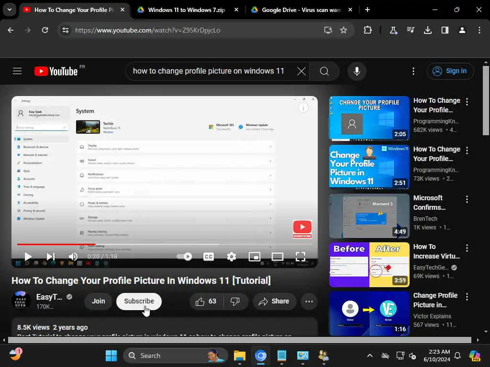This screenshot has height=367, width=490.
Task: Mute the video volume speaker icon
Action: point(73,257)
